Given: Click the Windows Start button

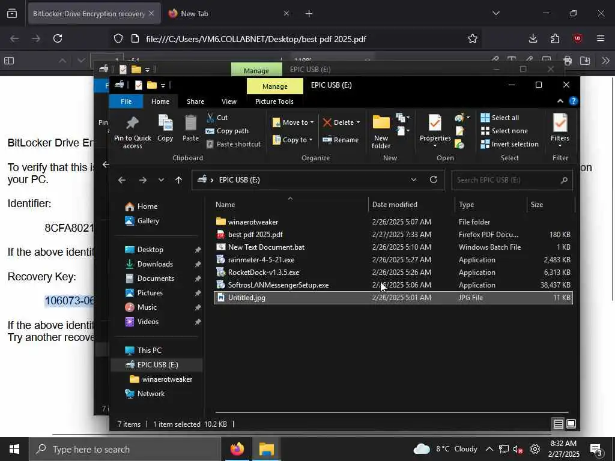Looking at the screenshot, I should [14, 449].
